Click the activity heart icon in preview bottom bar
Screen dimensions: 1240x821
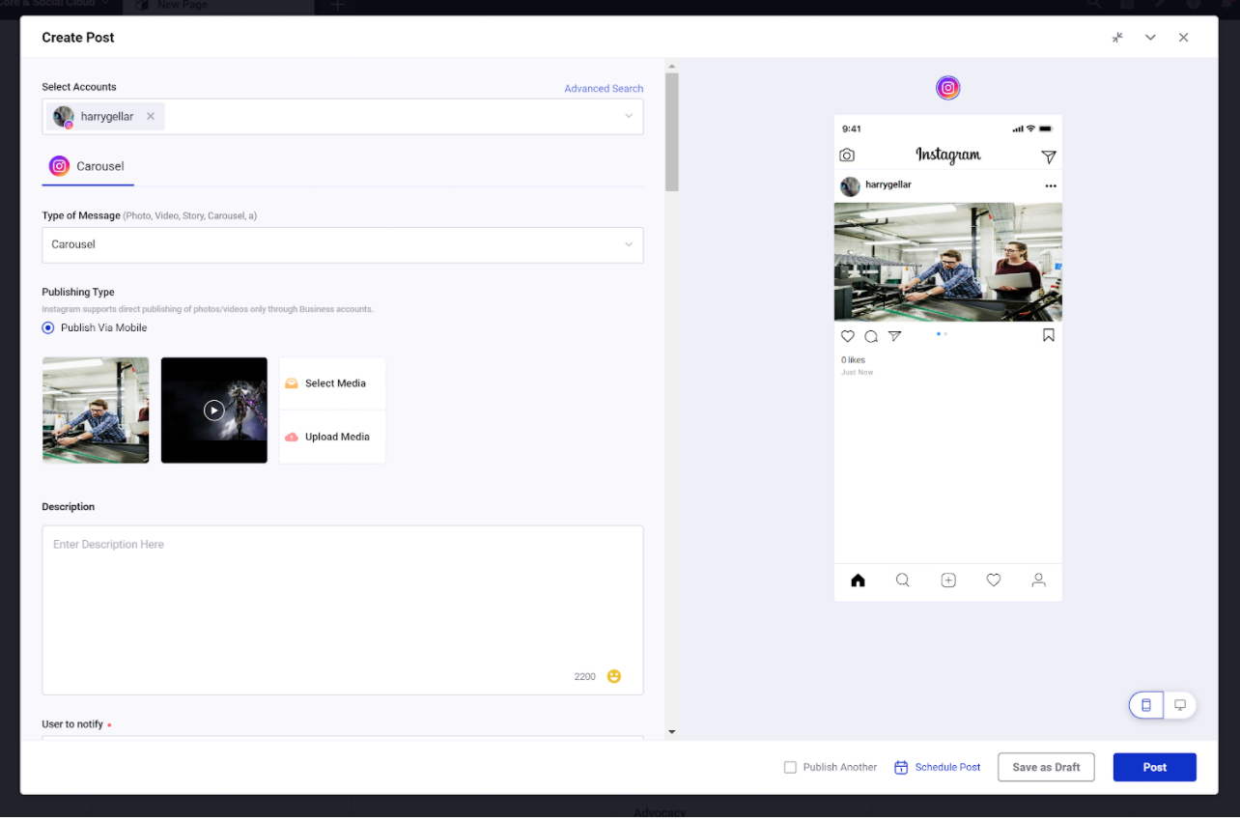point(994,580)
